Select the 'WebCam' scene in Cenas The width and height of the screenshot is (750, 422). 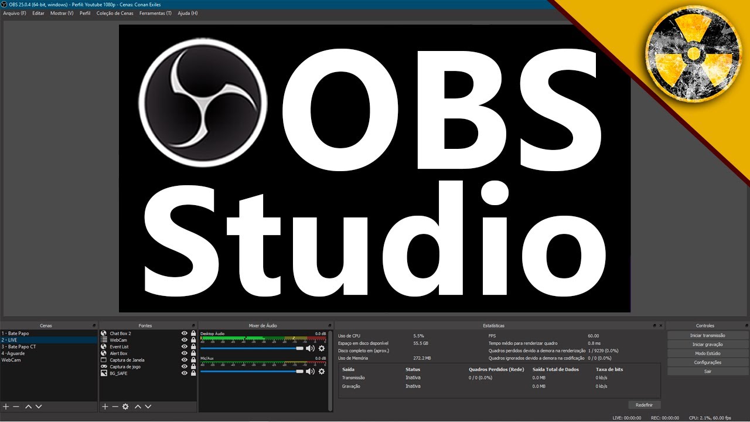click(x=49, y=360)
